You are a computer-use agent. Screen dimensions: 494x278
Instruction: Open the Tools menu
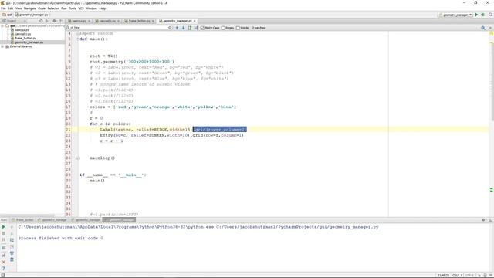(72, 8)
